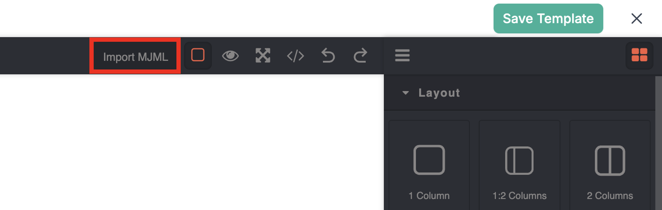Open the view code icon
The height and width of the screenshot is (210, 662).
[x=295, y=55]
